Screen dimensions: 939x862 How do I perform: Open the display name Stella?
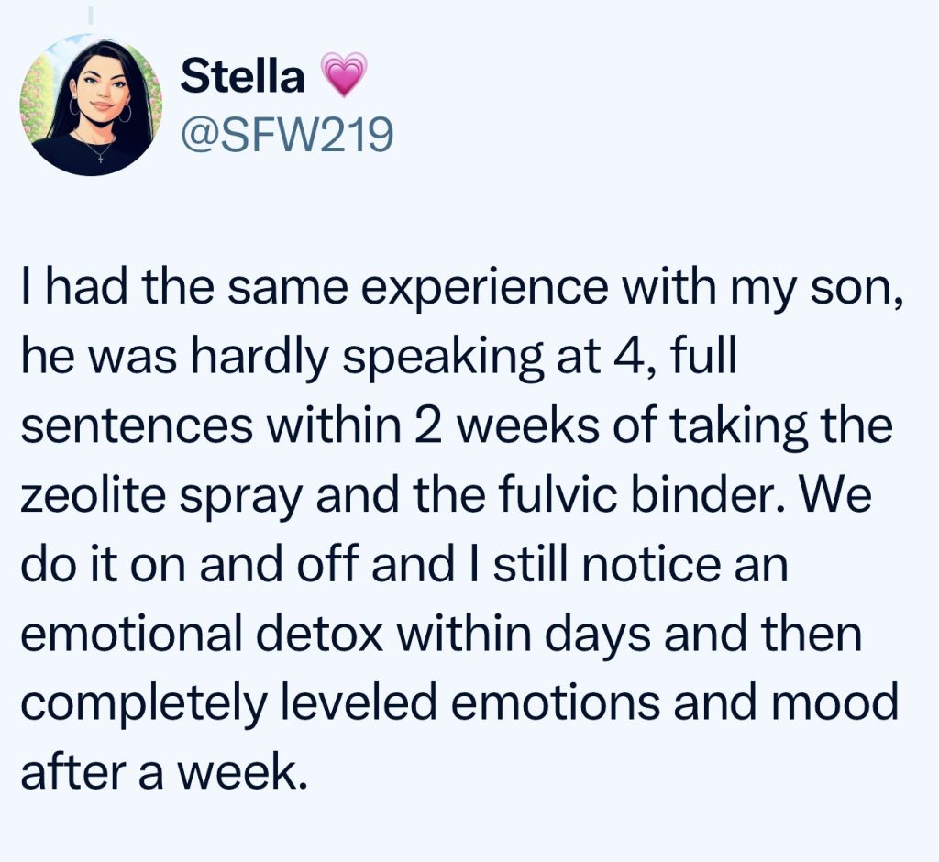pyautogui.click(x=242, y=75)
